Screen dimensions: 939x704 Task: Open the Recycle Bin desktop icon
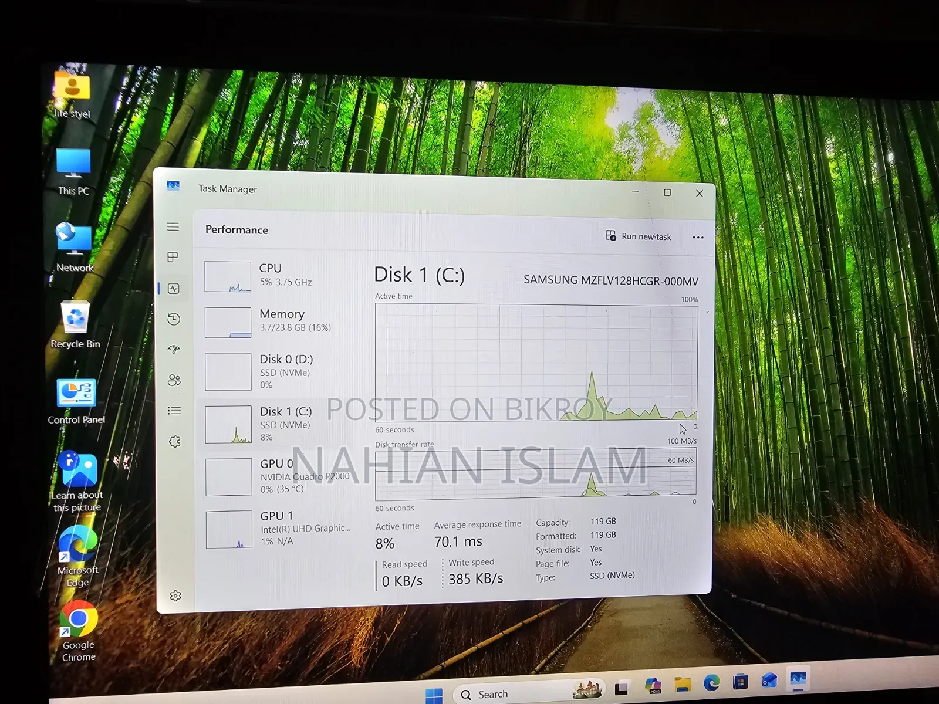(x=75, y=324)
